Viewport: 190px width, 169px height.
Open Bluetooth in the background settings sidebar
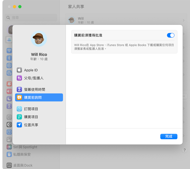click(9, 58)
